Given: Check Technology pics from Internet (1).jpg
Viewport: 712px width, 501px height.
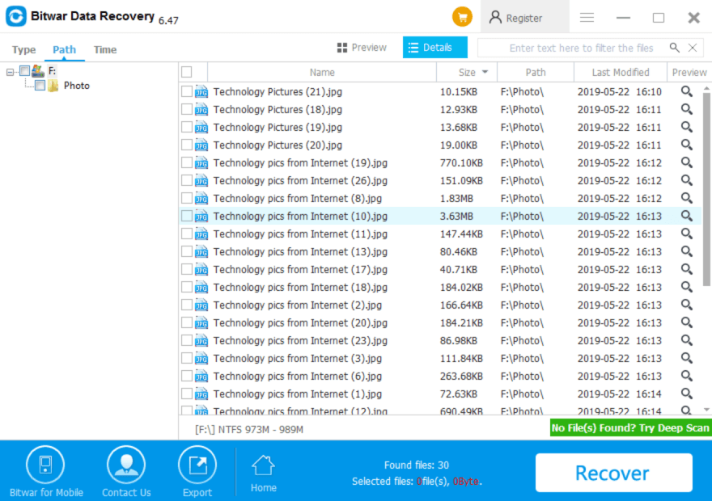Looking at the screenshot, I should click(x=187, y=394).
